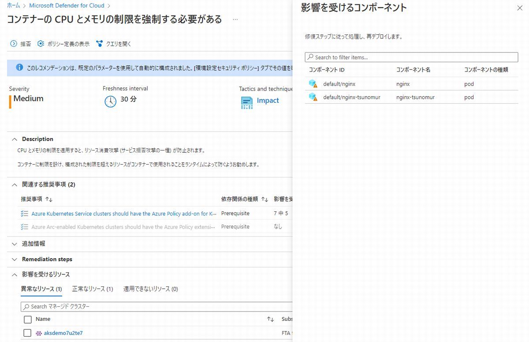
Task: Select the default/nginx-tsunomur component ID
Action: 351,97
